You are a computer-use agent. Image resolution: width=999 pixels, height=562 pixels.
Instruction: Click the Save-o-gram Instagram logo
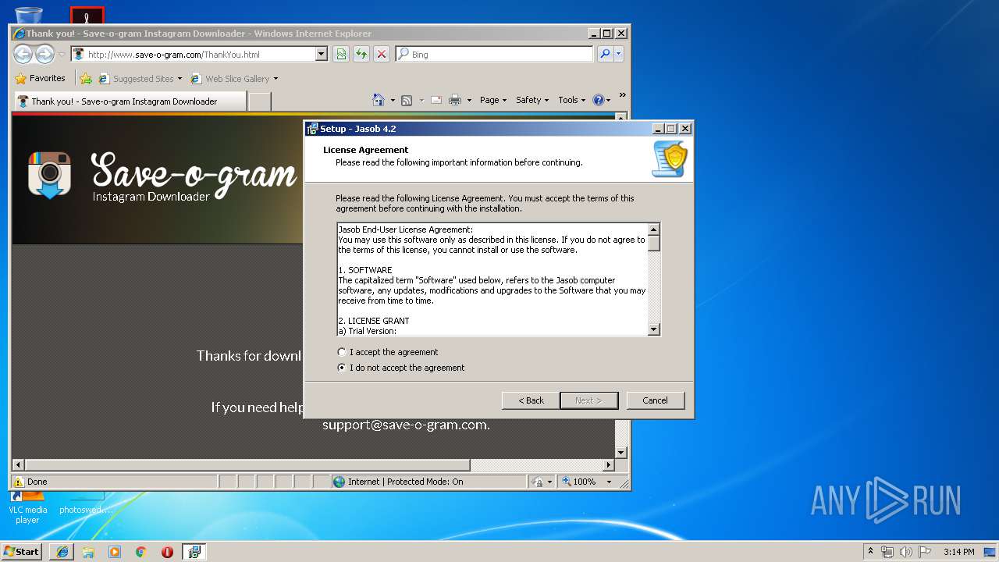(x=50, y=175)
